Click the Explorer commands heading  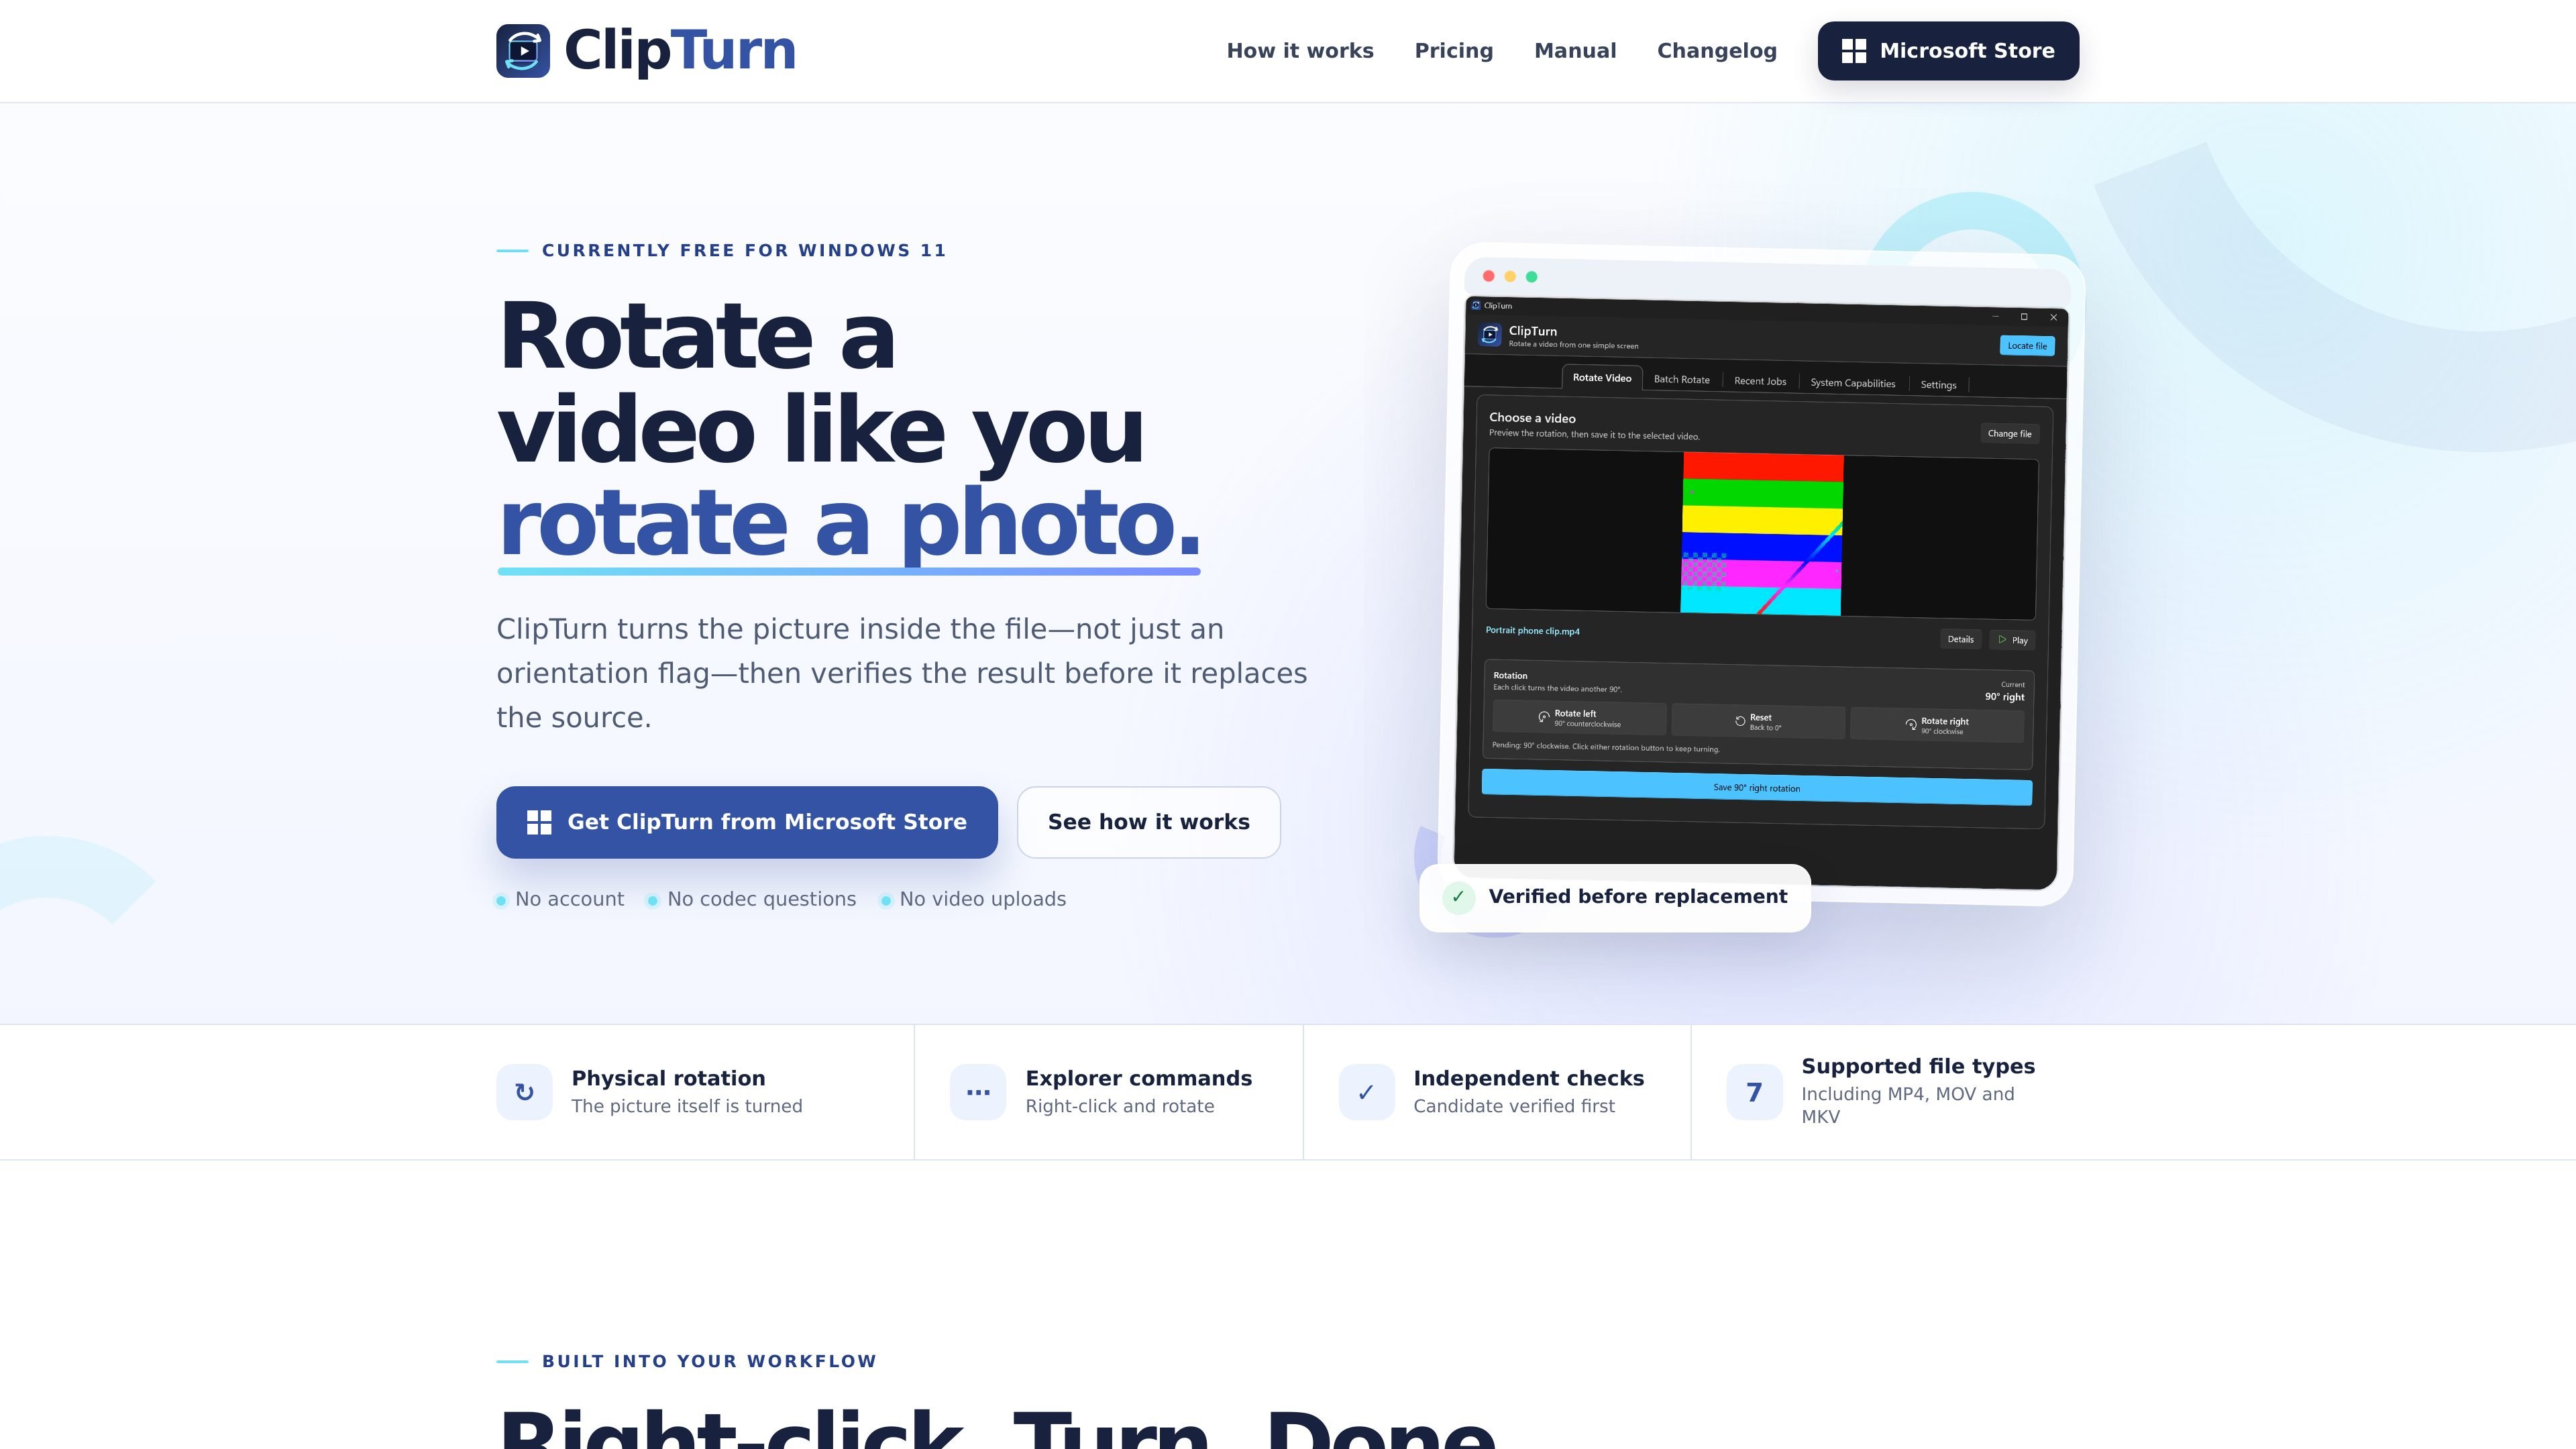tap(1138, 1078)
